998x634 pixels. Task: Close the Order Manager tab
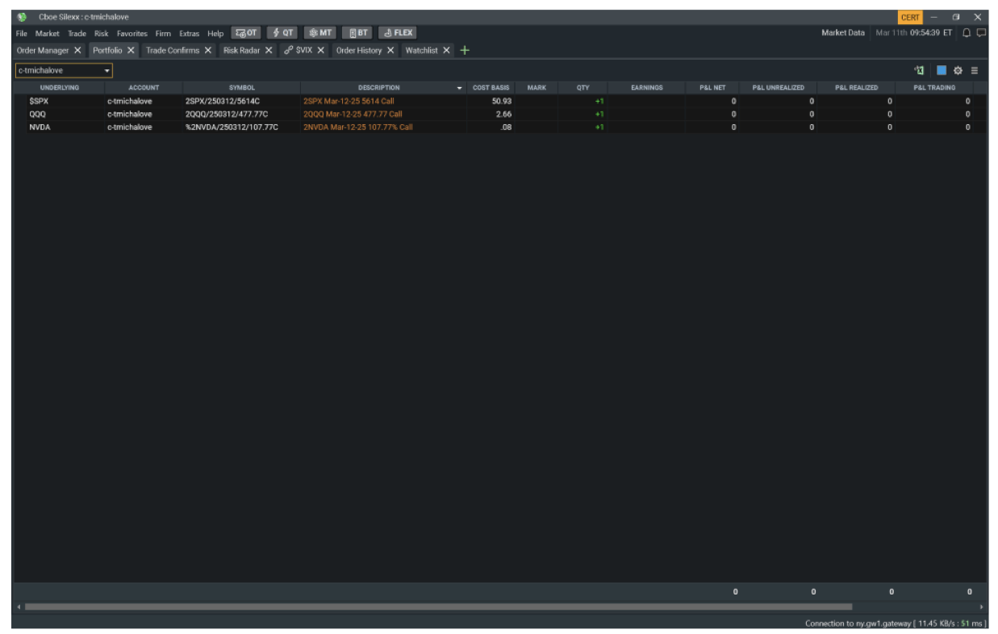78,50
